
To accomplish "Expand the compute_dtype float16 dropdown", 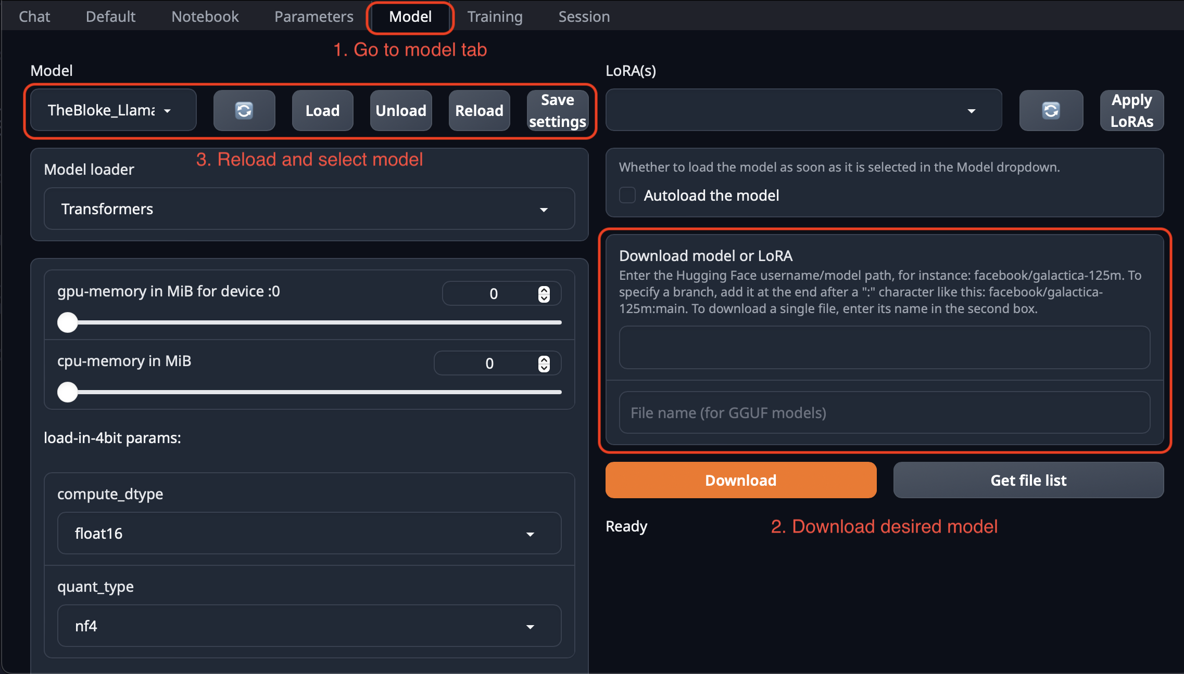I will pos(309,534).
